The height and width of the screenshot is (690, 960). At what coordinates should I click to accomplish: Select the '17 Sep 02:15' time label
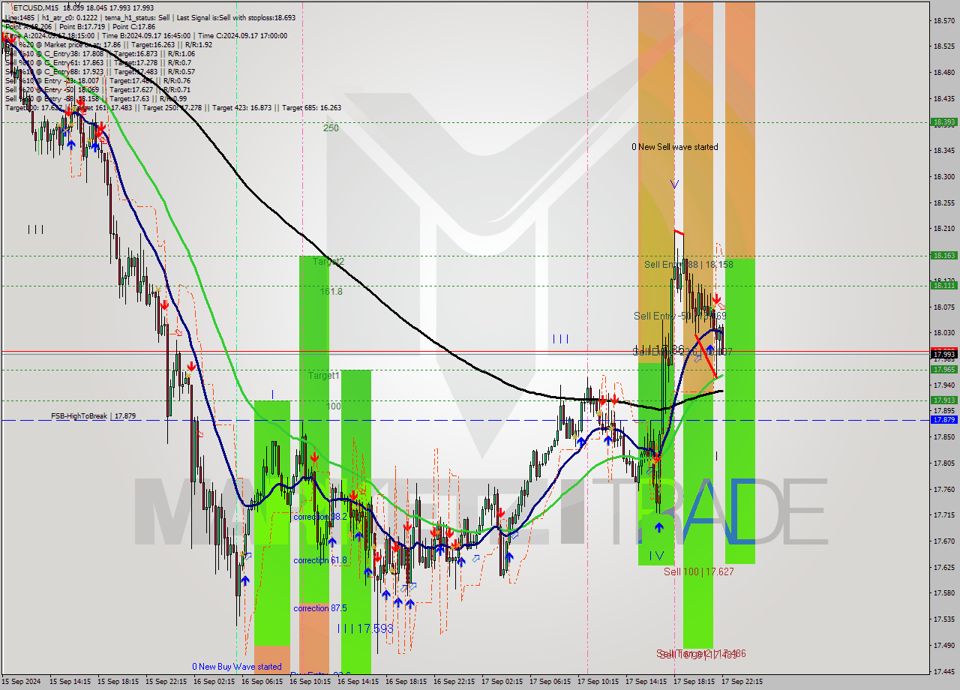click(x=502, y=682)
